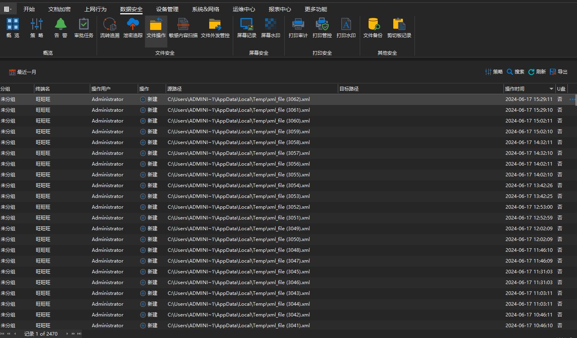Go to the next record pager button
The height and width of the screenshot is (338, 577).
click(x=67, y=334)
